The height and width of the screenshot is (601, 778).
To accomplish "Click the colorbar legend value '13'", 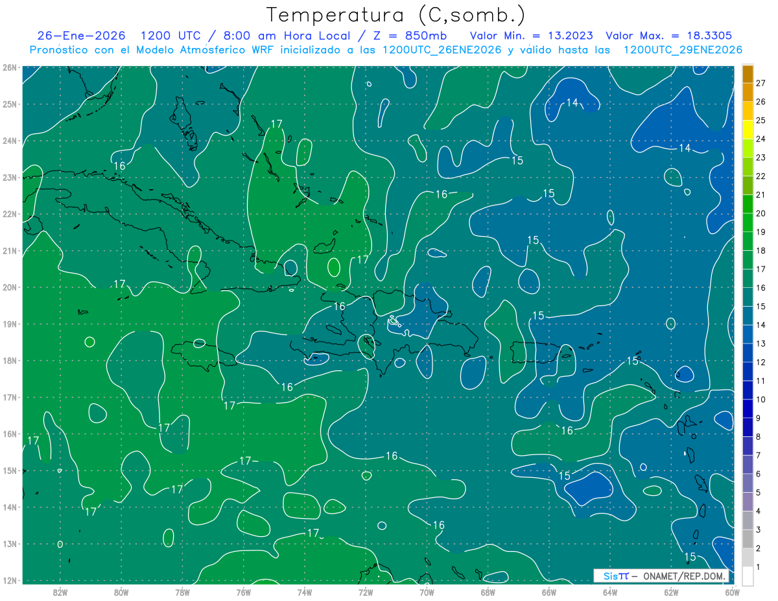I will 760,343.
